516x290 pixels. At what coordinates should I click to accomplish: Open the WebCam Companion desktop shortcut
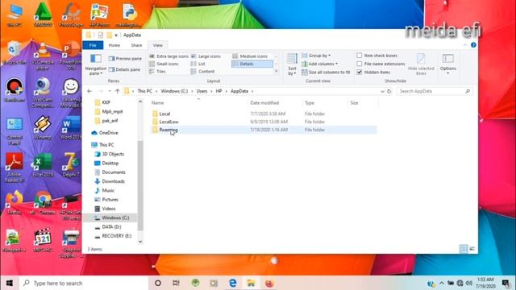[x=43, y=93]
